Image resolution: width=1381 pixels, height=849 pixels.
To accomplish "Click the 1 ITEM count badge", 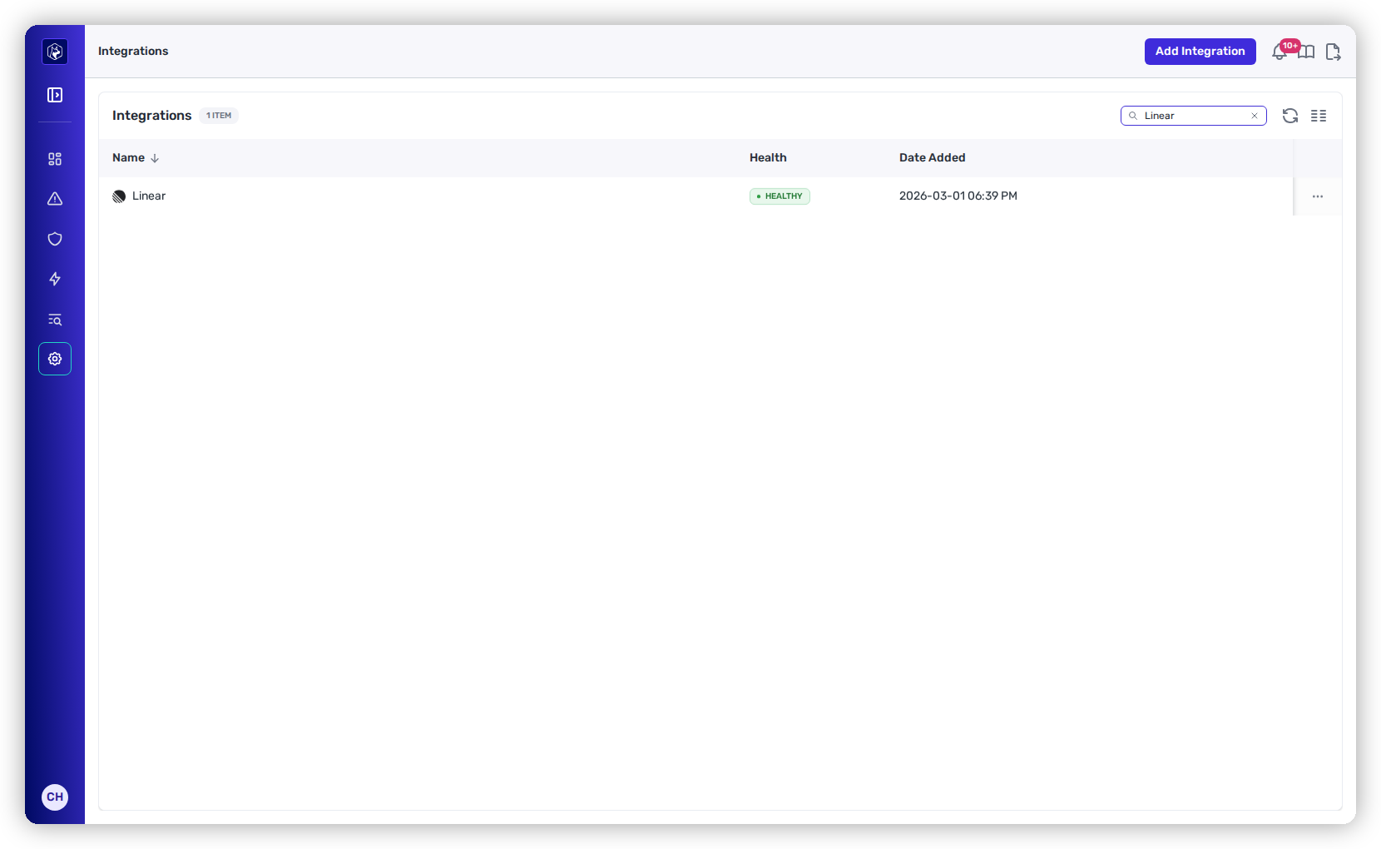I will [x=219, y=116].
